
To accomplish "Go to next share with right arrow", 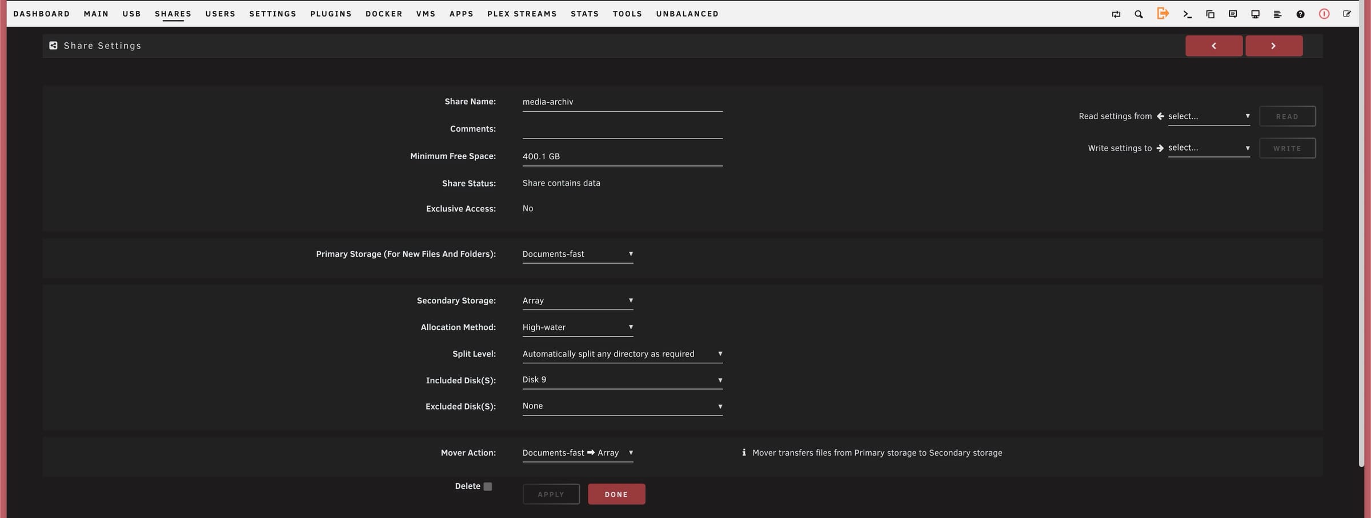I will [1273, 46].
